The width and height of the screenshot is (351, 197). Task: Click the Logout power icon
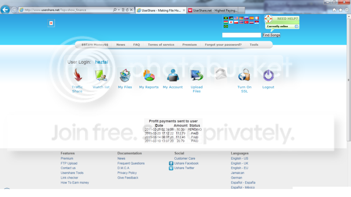268,75
